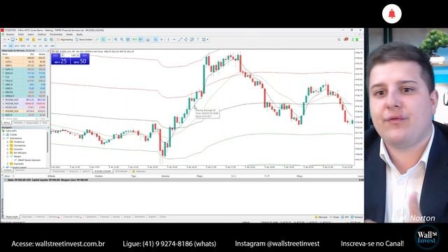Select the horizontal line drawing tool
The width and height of the screenshot is (448, 252).
click(174, 40)
